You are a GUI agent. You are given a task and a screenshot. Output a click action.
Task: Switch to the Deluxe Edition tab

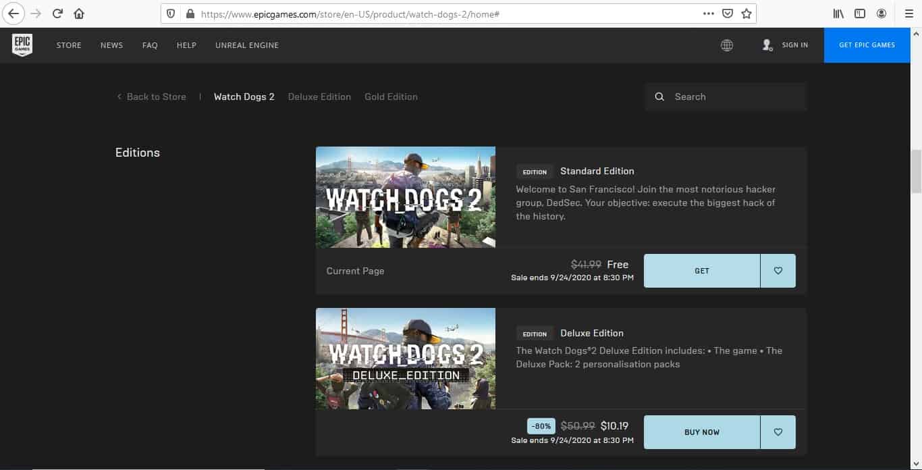[x=319, y=97]
